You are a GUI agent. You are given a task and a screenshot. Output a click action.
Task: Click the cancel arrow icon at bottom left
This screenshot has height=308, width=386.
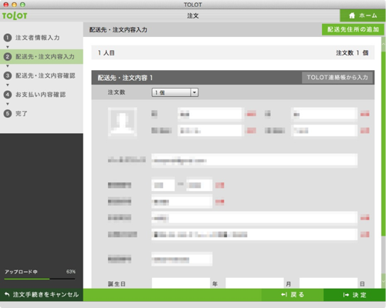click(x=7, y=294)
